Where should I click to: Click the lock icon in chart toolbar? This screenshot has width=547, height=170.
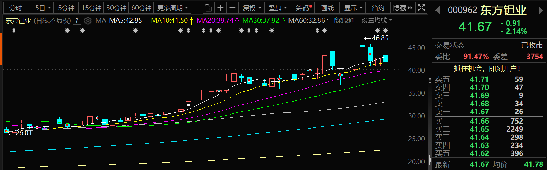209,8
